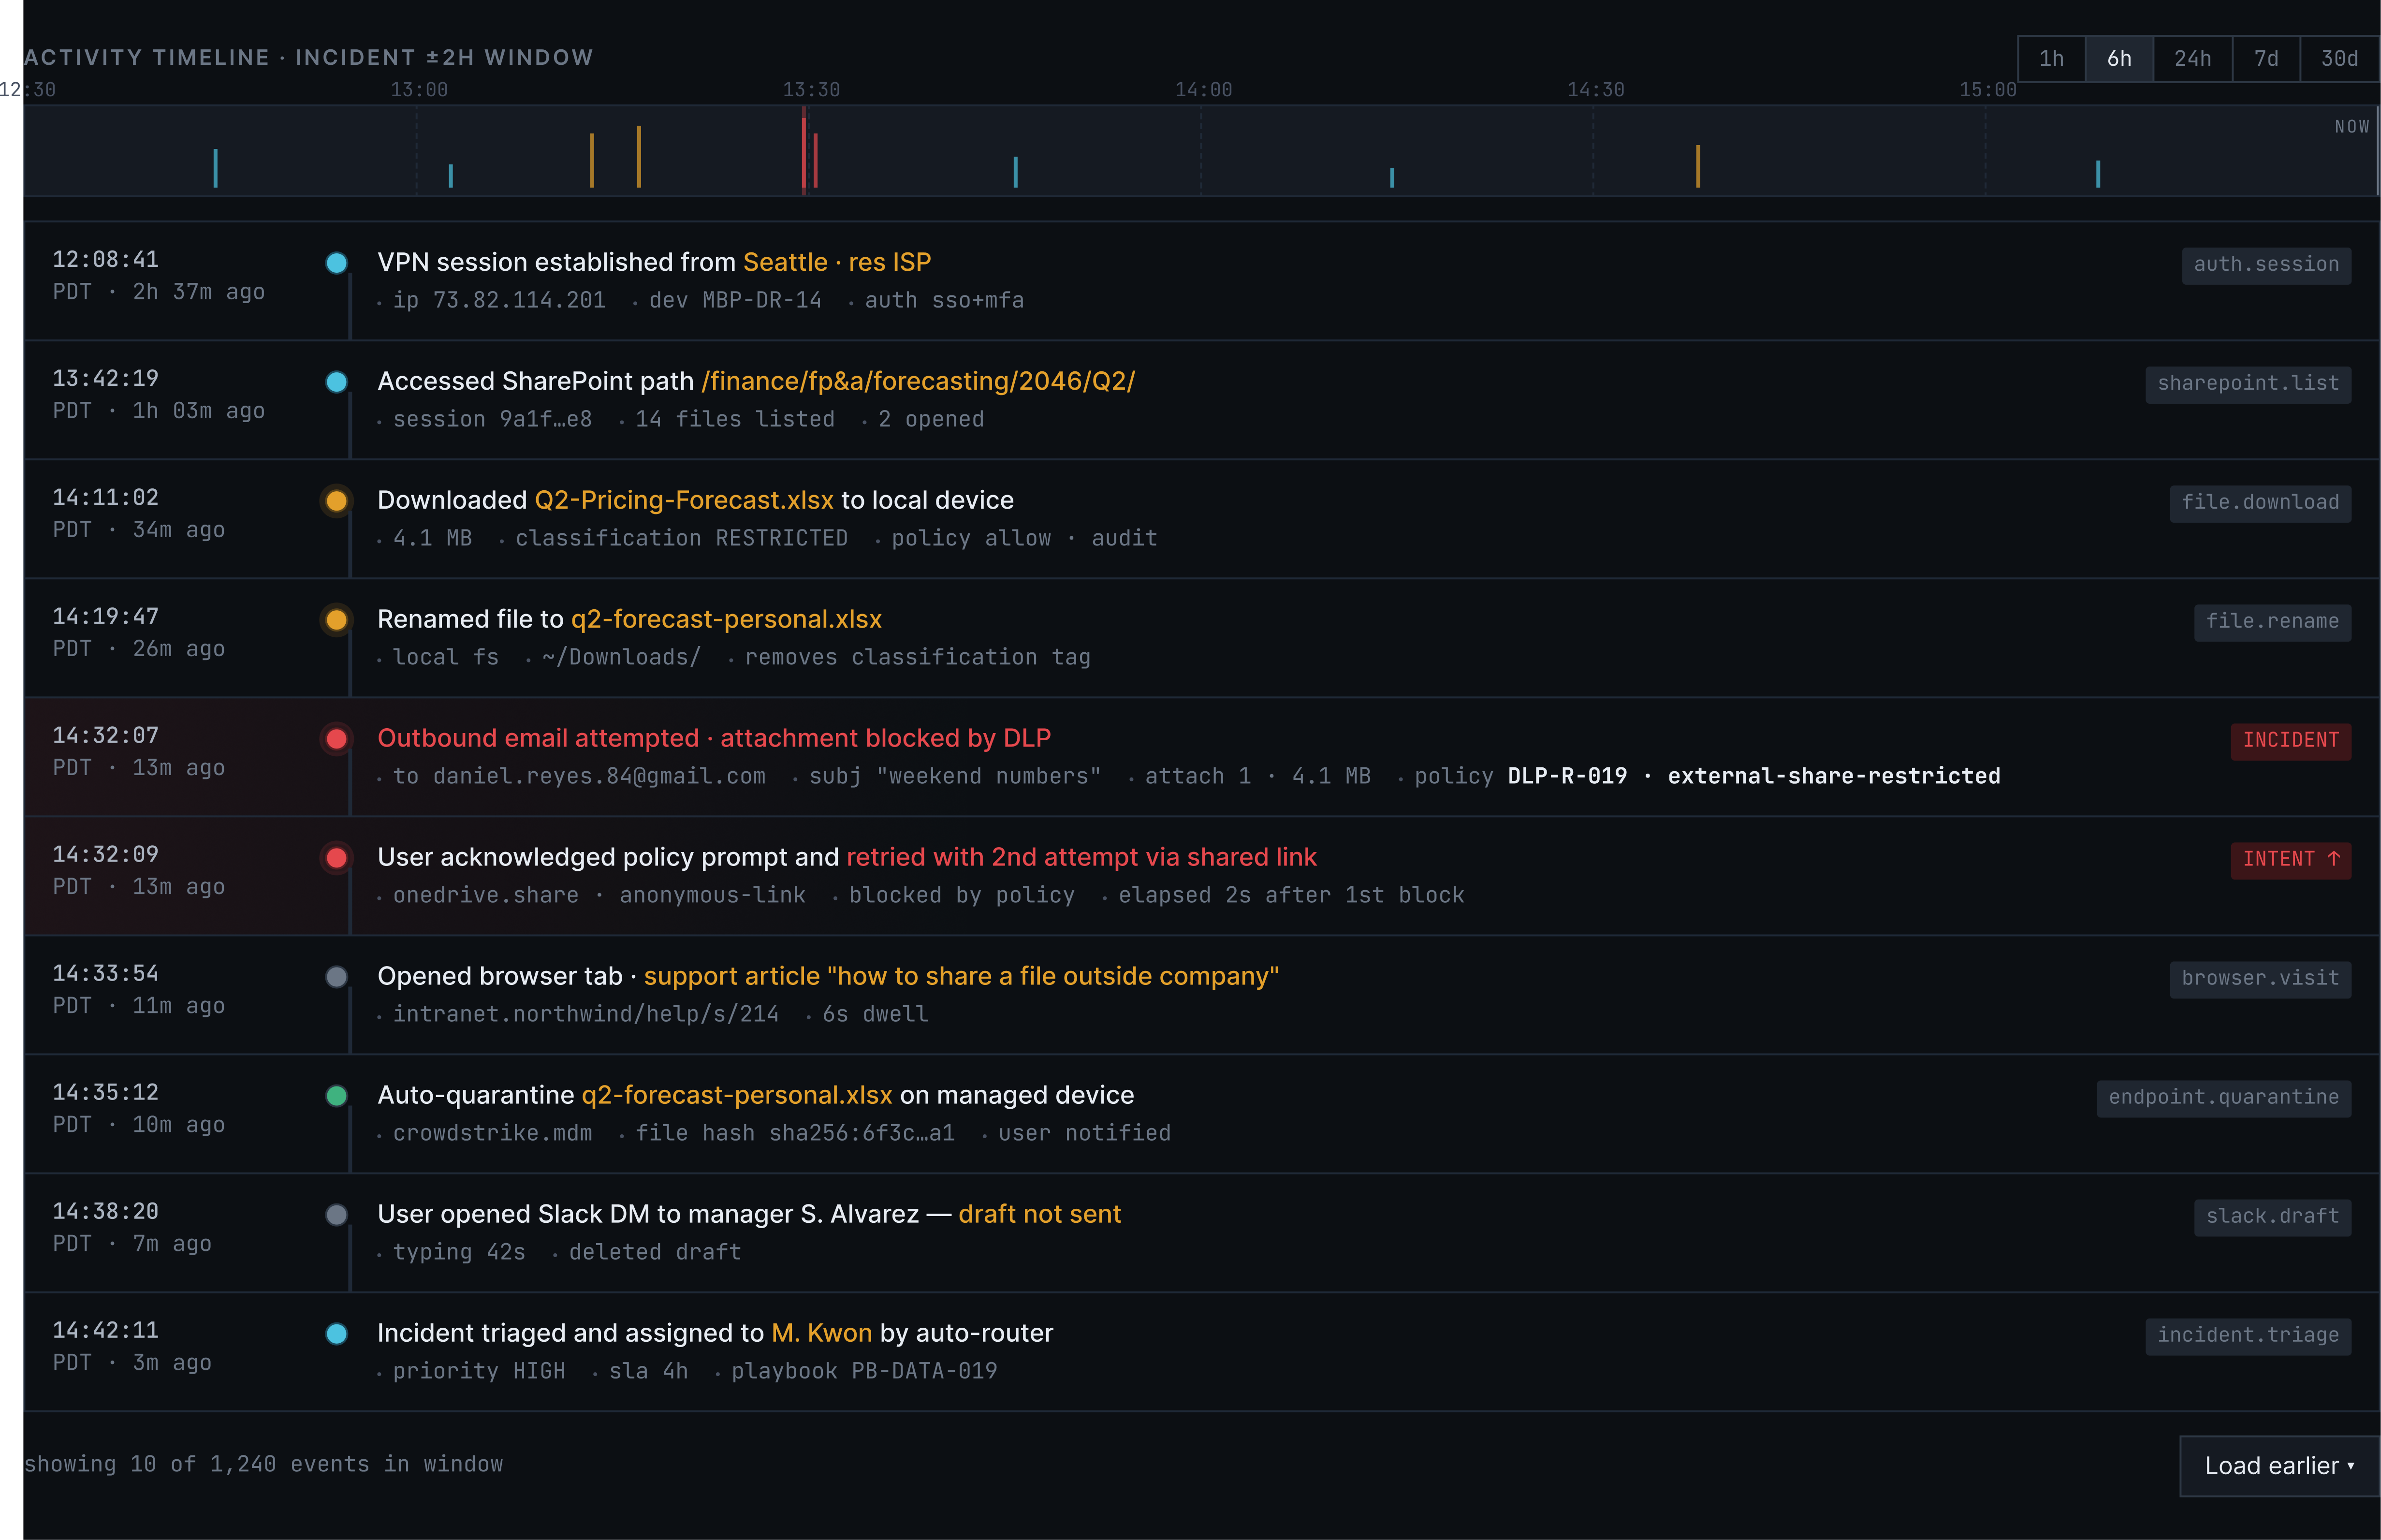Click the 'priority HIGH' detail
Viewport: 2381px width, 1540px height.
pos(479,1372)
